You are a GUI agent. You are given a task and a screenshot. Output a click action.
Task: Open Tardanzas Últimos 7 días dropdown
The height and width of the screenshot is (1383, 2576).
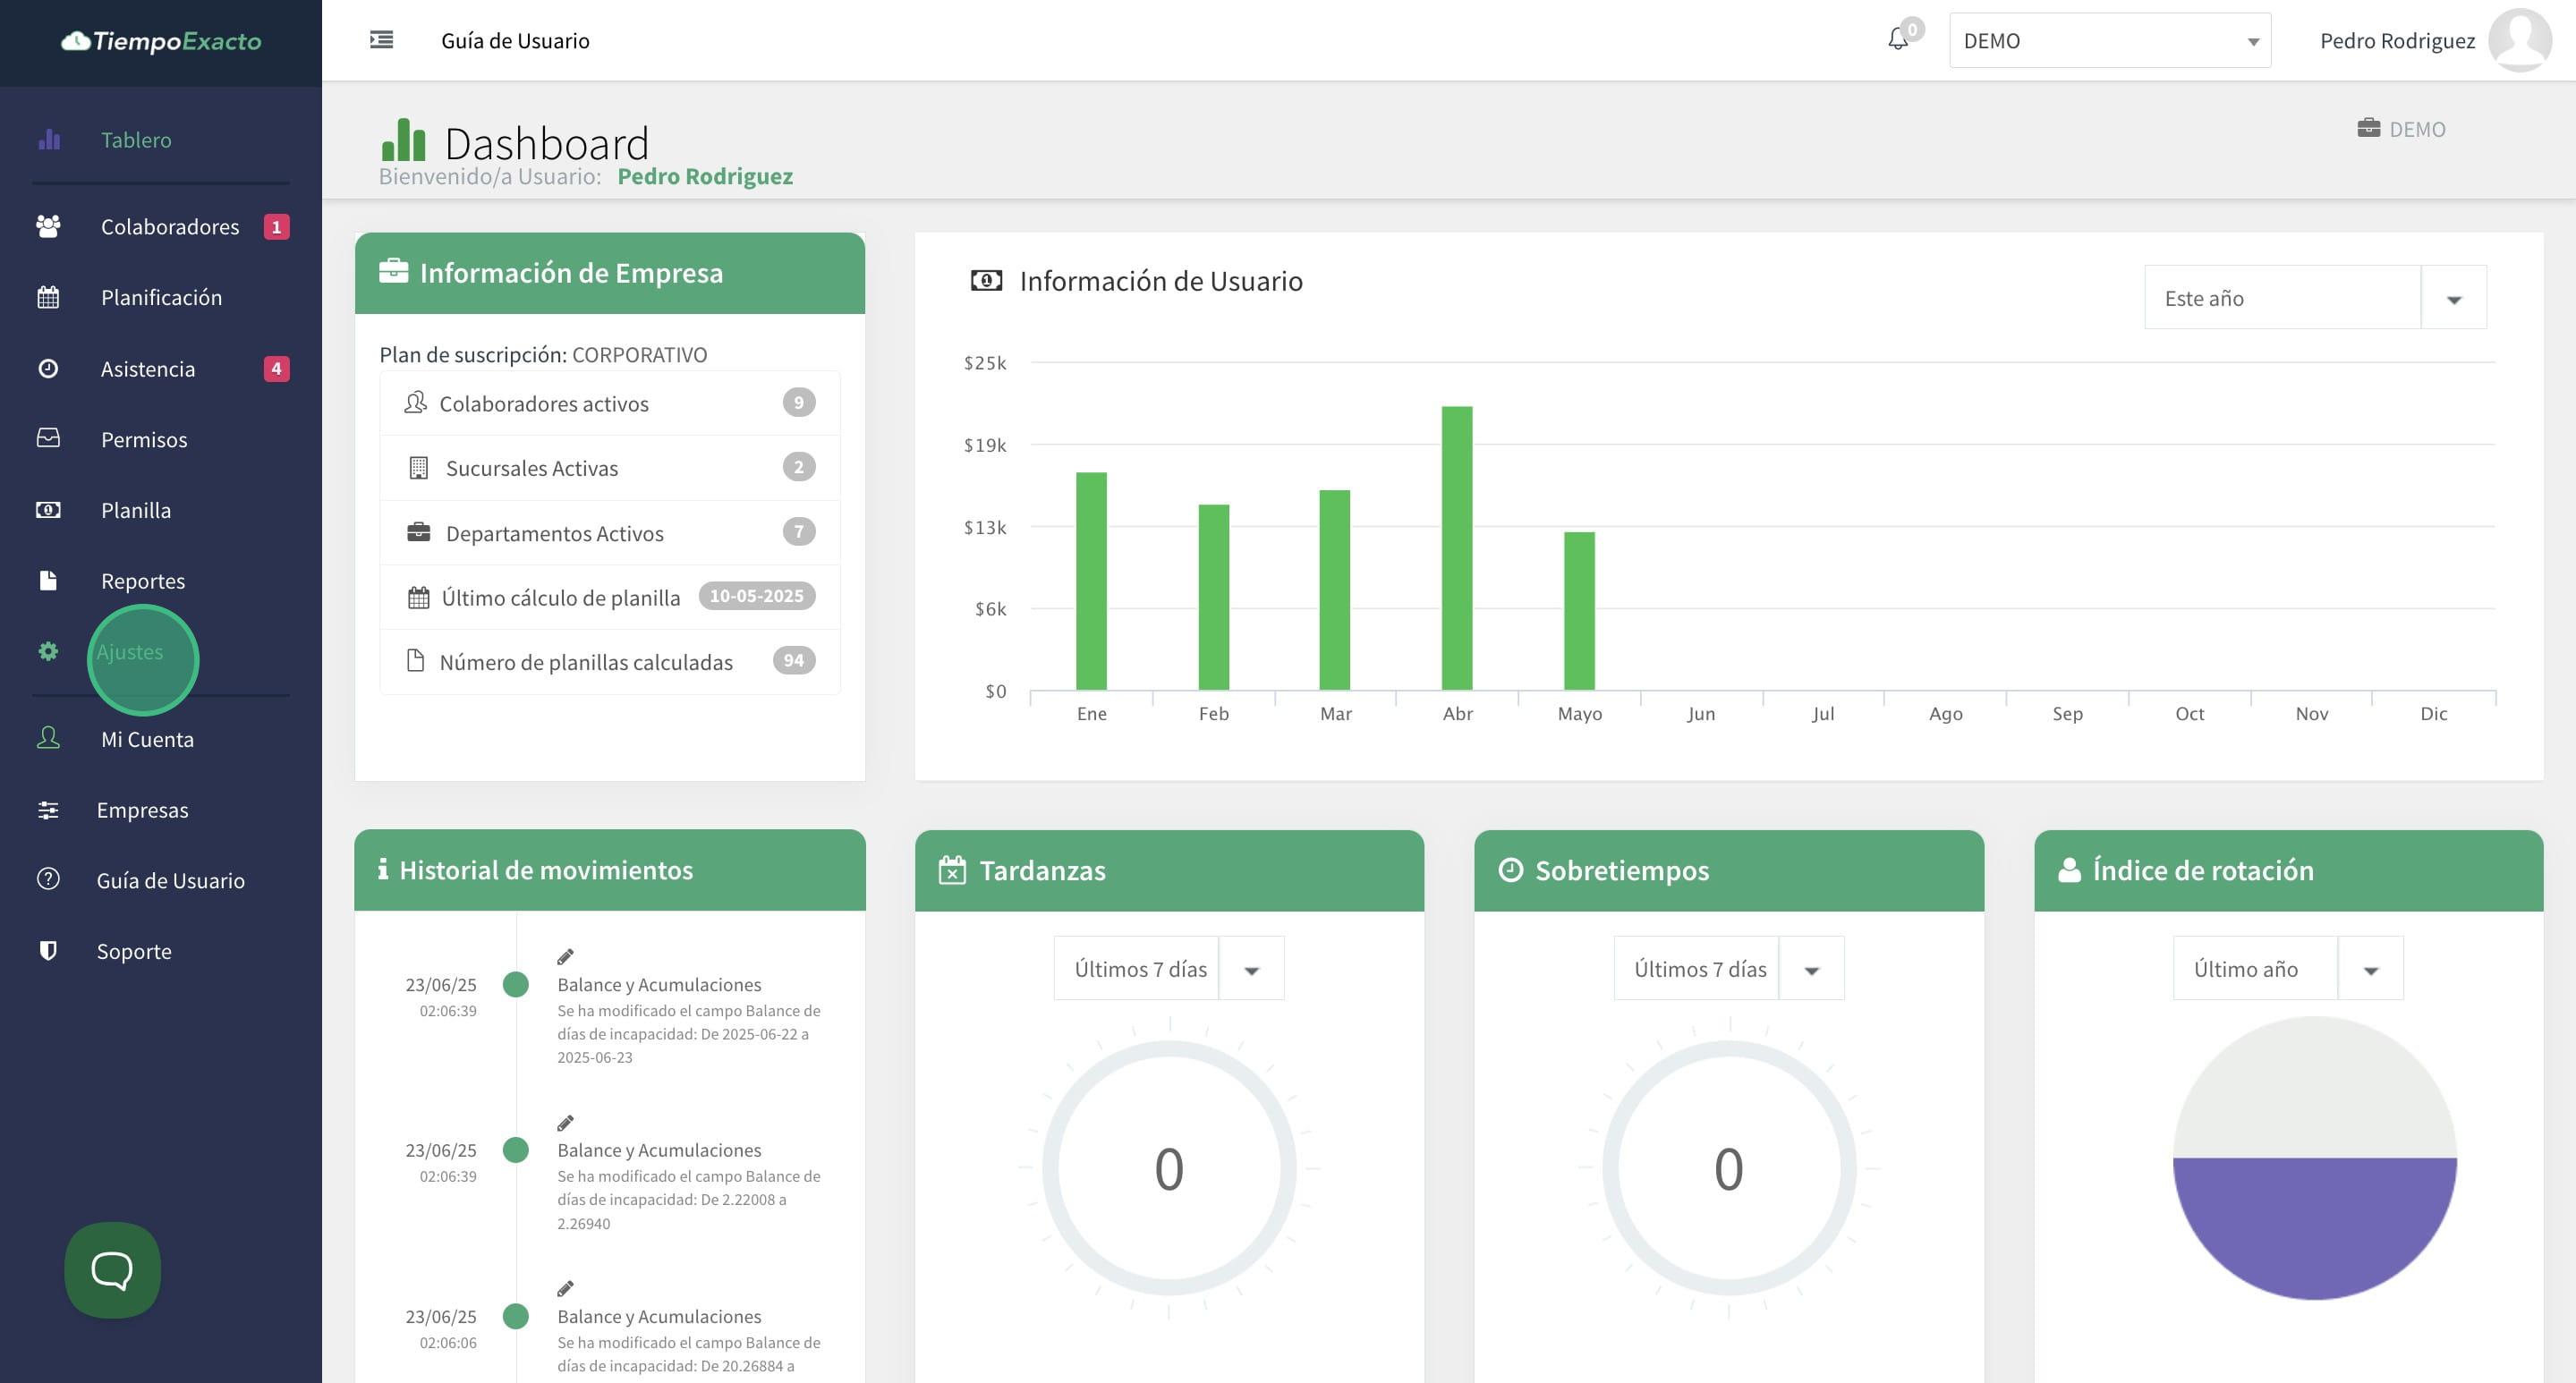coord(1168,969)
